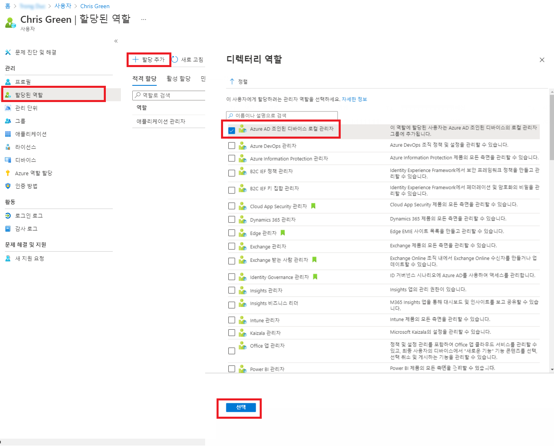This screenshot has width=554, height=448.
Task: Go to 사용자 breadcrumb link
Action: pyautogui.click(x=63, y=6)
